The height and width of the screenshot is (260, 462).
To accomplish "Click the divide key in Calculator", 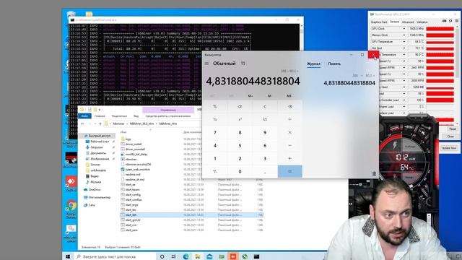I will (x=290, y=119).
